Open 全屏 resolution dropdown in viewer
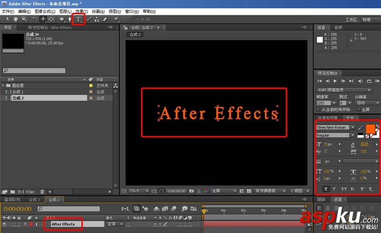381x233 pixels. 223,191
